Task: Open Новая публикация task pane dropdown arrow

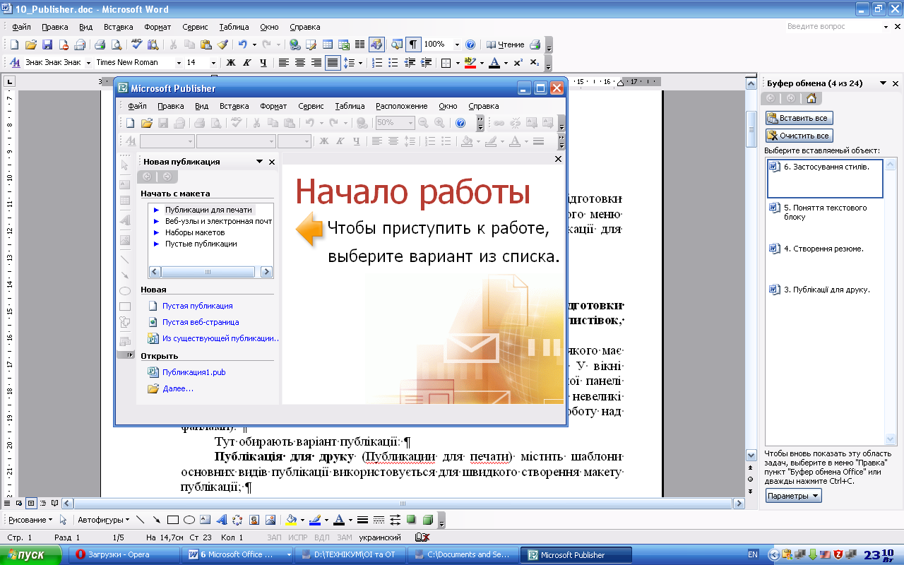Action: [x=259, y=162]
